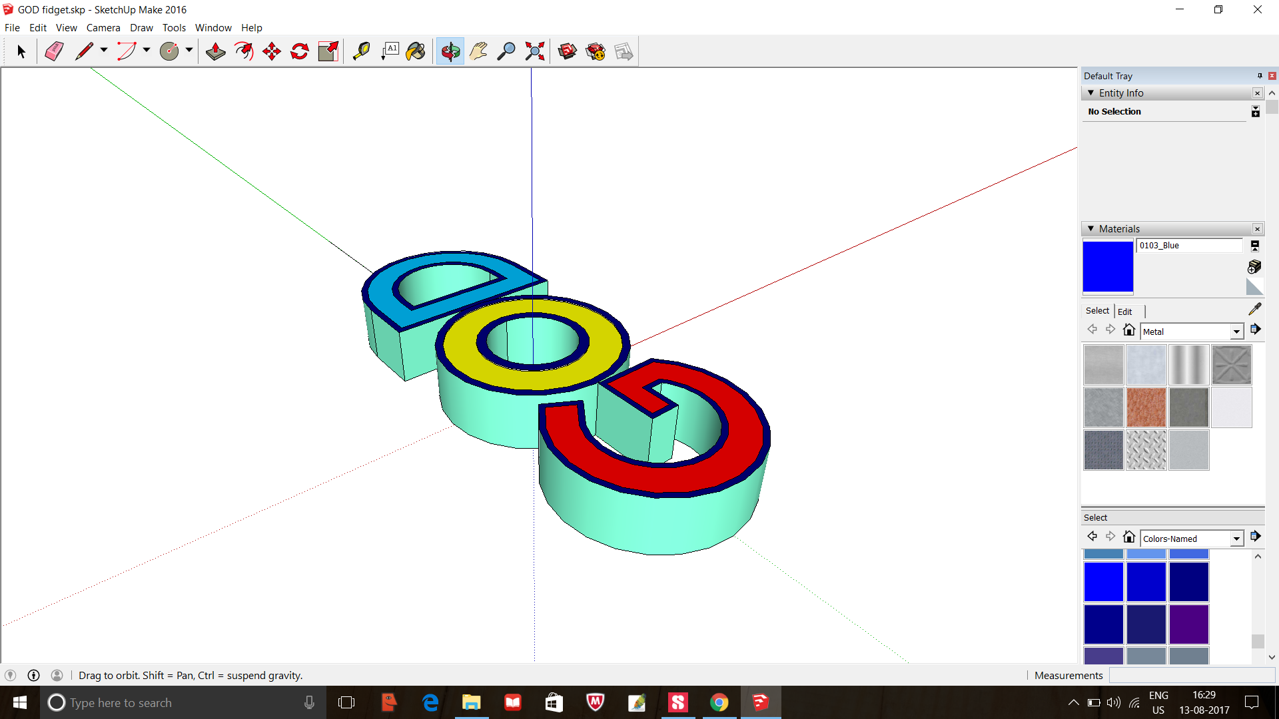The width and height of the screenshot is (1279, 719).
Task: Select the Orbit tool in toolbar
Action: point(450,50)
